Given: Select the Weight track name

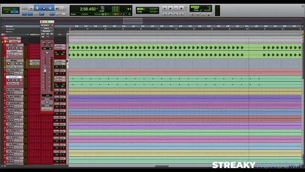Looking at the screenshot, I should 14,61.
